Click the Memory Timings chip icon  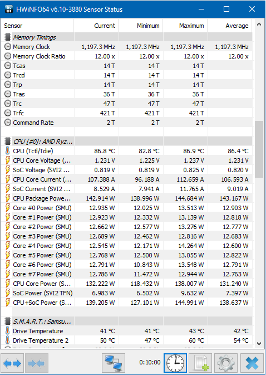coord(8,37)
